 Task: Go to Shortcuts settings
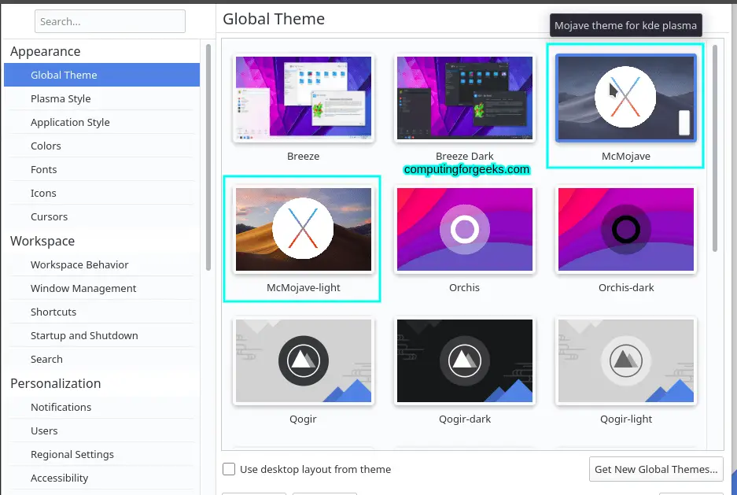101,312
